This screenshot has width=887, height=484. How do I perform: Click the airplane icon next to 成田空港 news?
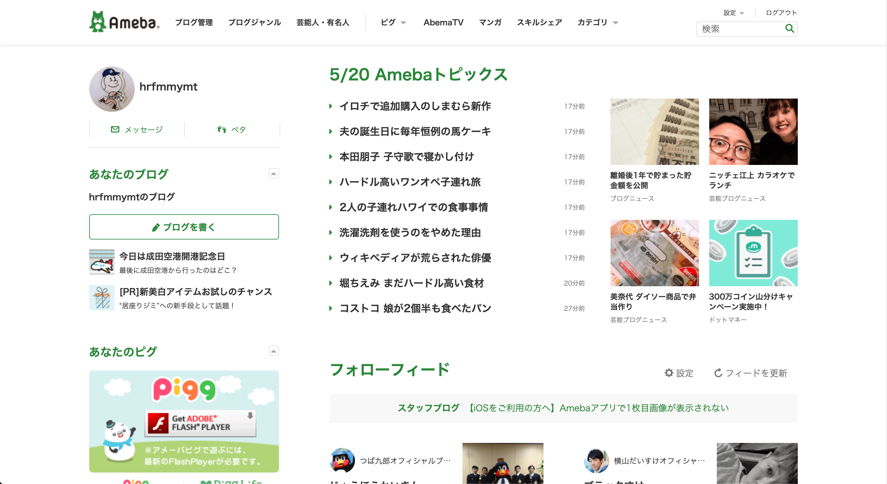point(102,263)
